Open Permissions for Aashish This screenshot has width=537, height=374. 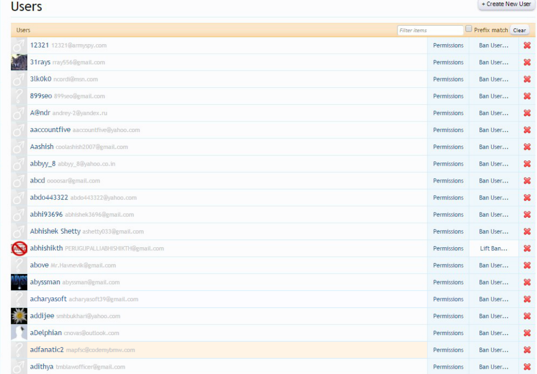pyautogui.click(x=449, y=147)
